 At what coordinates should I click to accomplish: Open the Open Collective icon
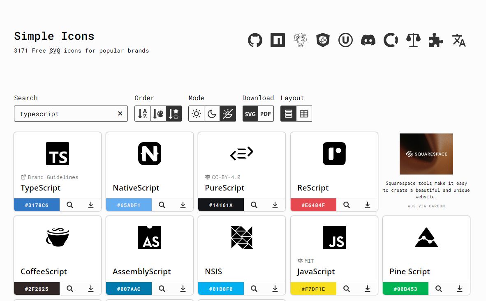[391, 40]
